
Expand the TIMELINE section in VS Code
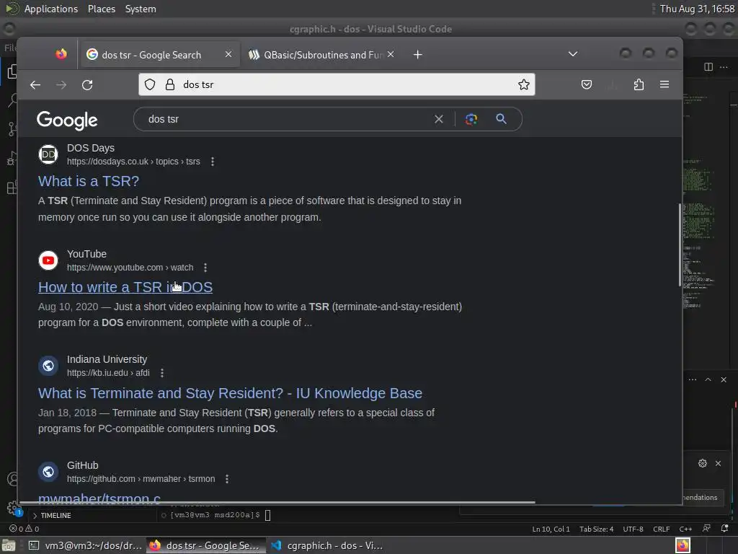coord(52,515)
